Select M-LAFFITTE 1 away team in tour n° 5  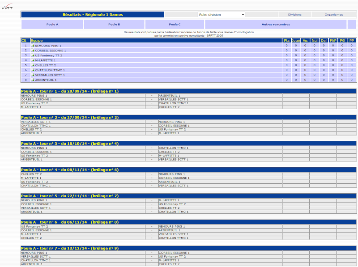[x=169, y=200]
